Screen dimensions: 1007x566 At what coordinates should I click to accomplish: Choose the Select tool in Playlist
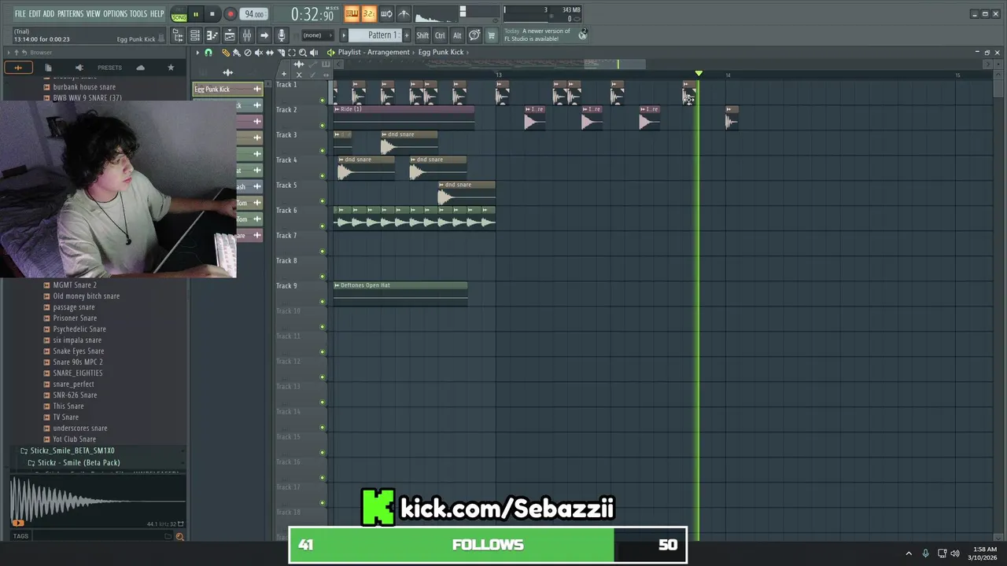pos(292,53)
